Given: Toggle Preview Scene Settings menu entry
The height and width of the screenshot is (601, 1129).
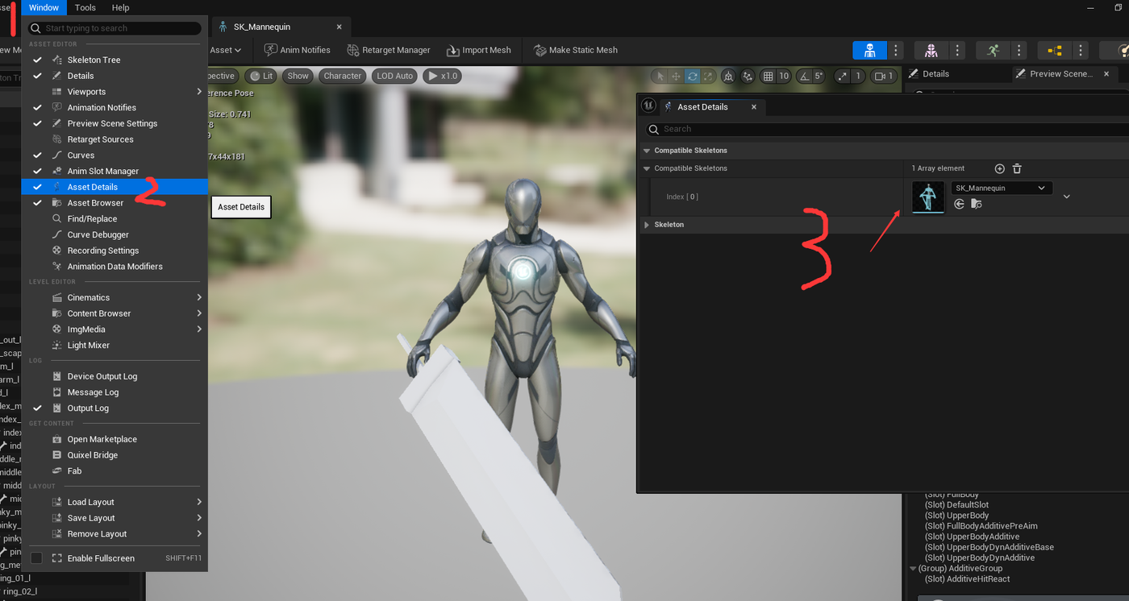Looking at the screenshot, I should [115, 123].
